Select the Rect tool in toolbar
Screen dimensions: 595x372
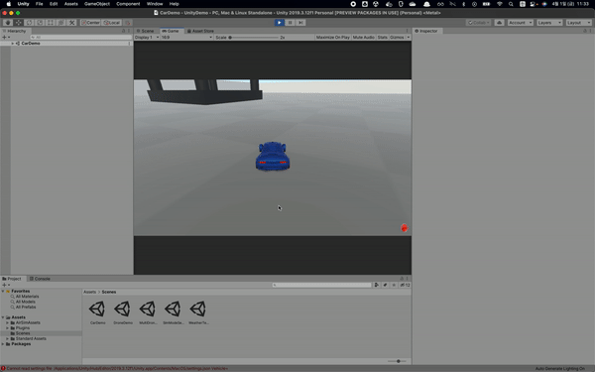point(51,23)
